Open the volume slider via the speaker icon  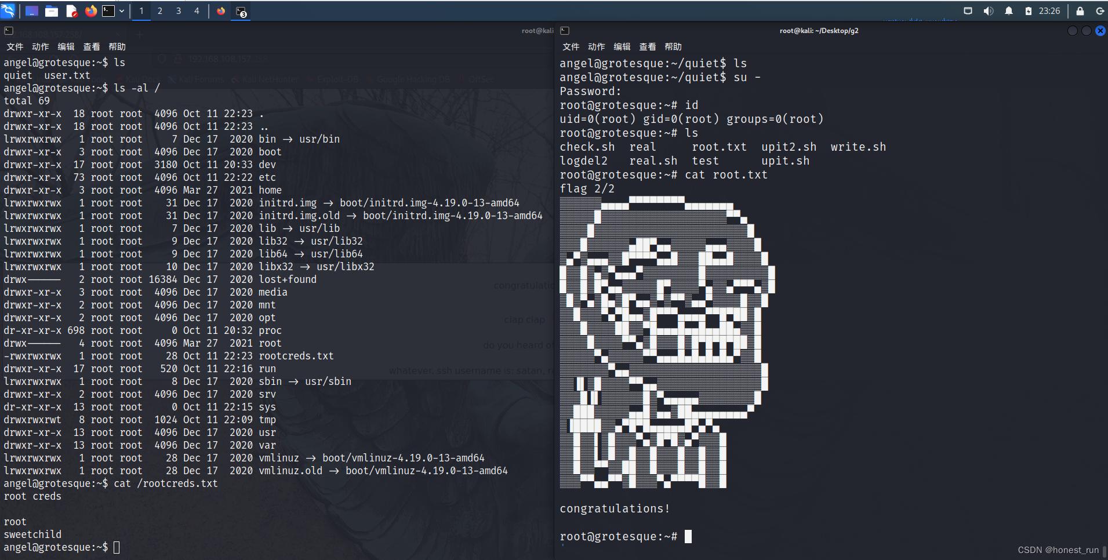point(989,10)
